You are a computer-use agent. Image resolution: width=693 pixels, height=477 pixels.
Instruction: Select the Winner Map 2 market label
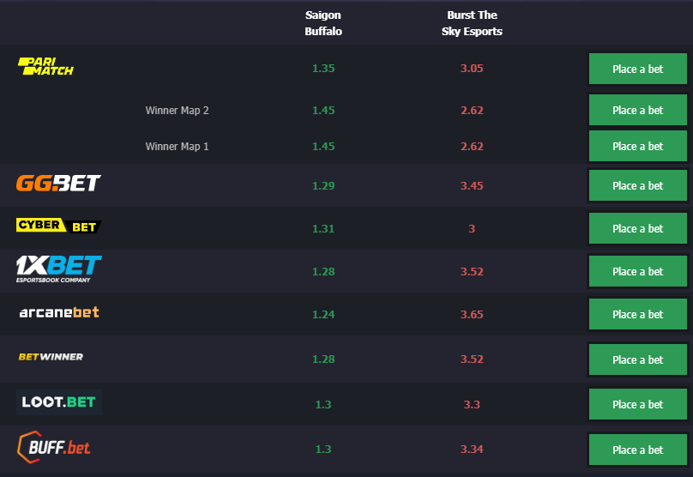click(x=178, y=110)
